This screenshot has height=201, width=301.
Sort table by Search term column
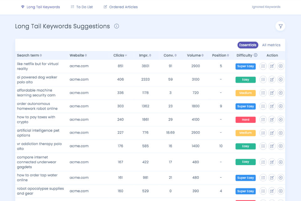coord(29,55)
